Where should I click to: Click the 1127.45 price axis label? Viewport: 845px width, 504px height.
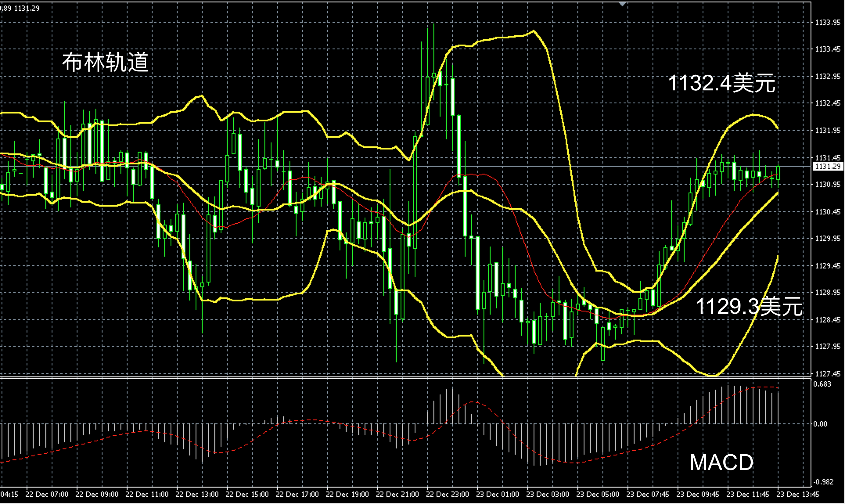point(827,374)
